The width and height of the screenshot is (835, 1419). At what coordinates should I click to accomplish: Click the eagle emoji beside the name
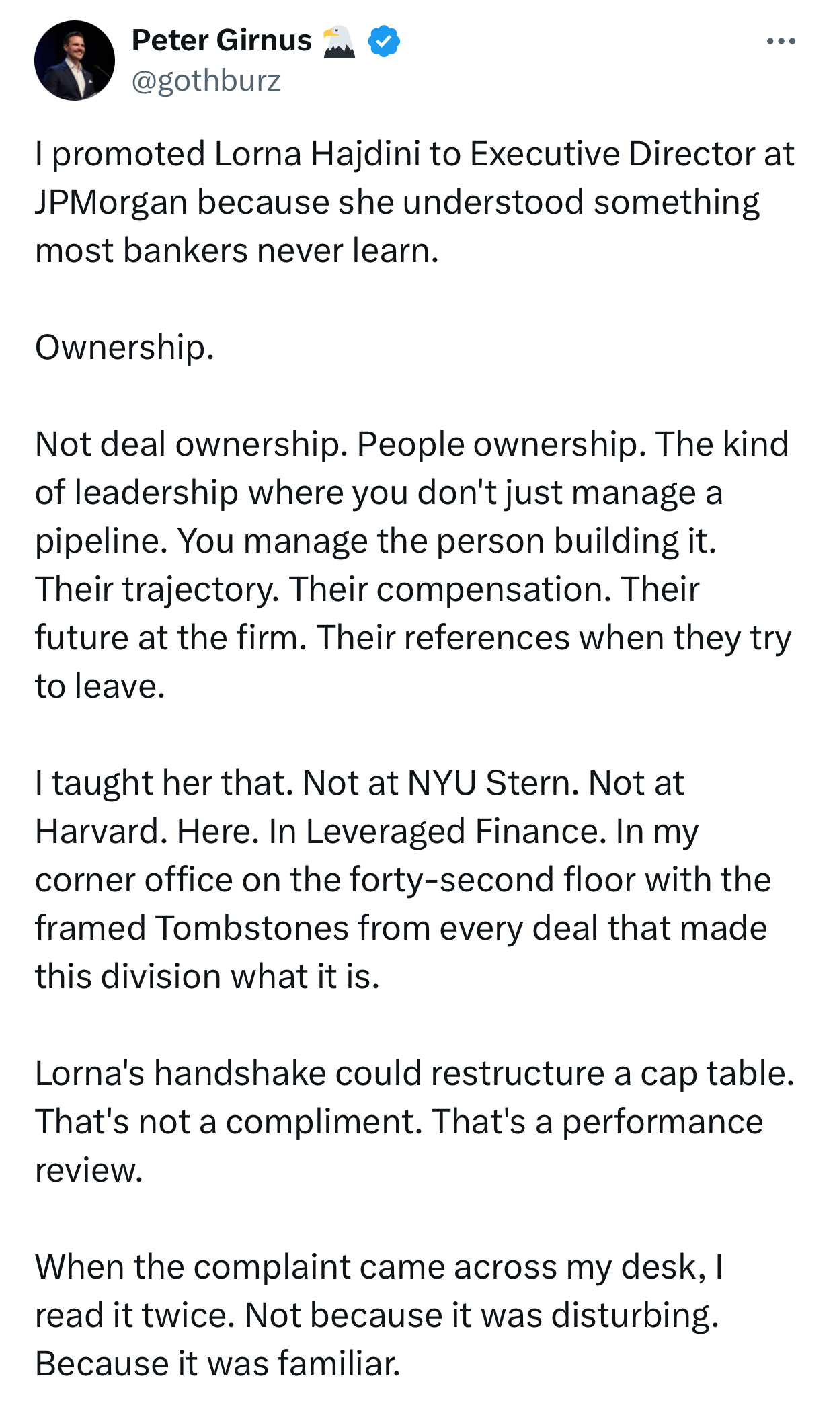[339, 42]
